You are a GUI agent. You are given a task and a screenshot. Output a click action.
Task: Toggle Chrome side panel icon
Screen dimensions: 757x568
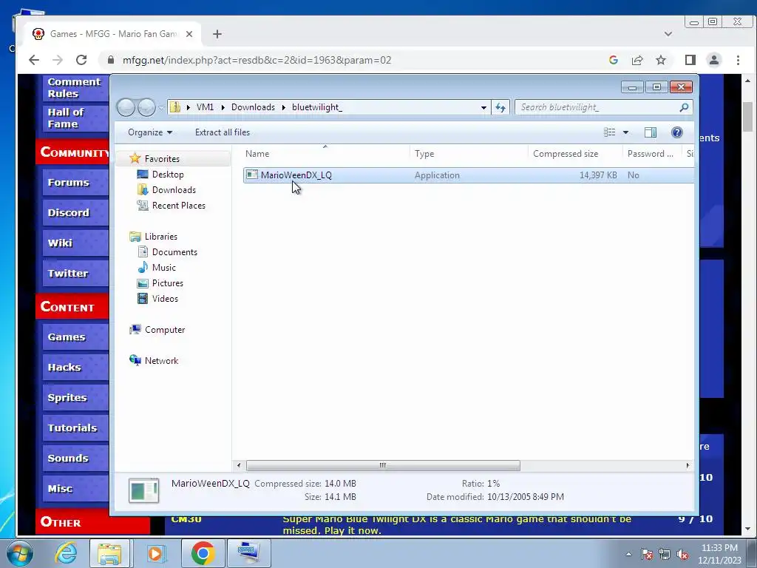[x=690, y=60]
